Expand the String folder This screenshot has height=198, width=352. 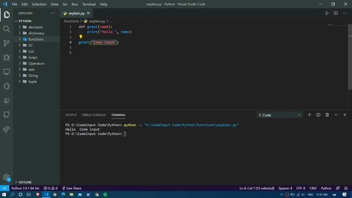click(x=37, y=76)
